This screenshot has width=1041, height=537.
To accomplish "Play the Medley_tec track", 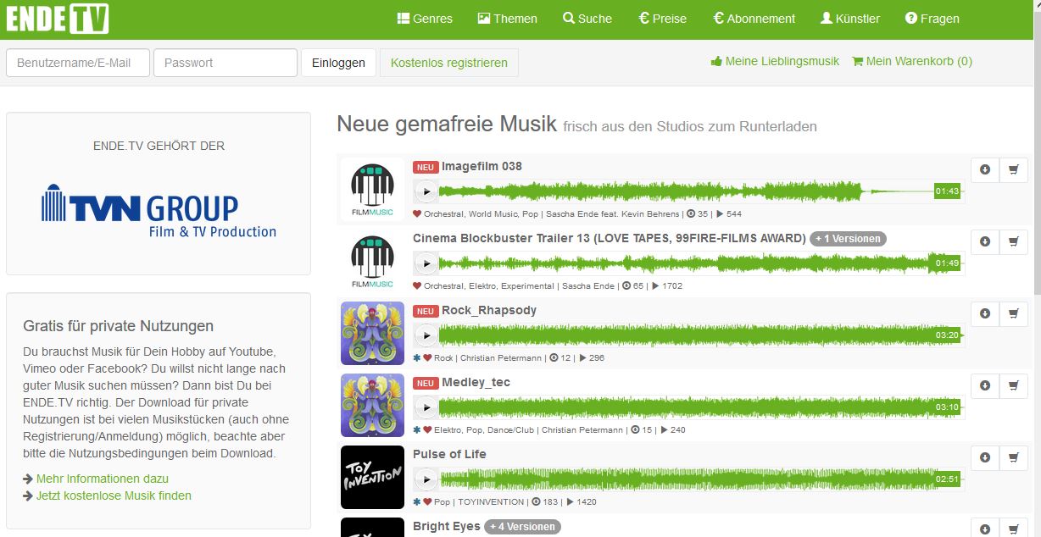I will [426, 407].
